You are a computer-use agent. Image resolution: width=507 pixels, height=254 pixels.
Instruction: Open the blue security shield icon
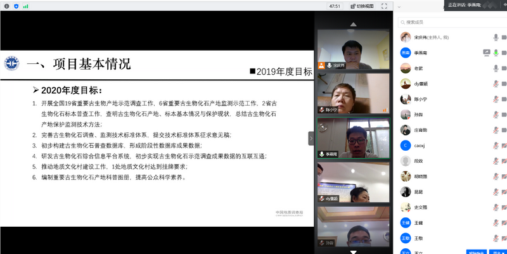pyautogui.click(x=16, y=6)
